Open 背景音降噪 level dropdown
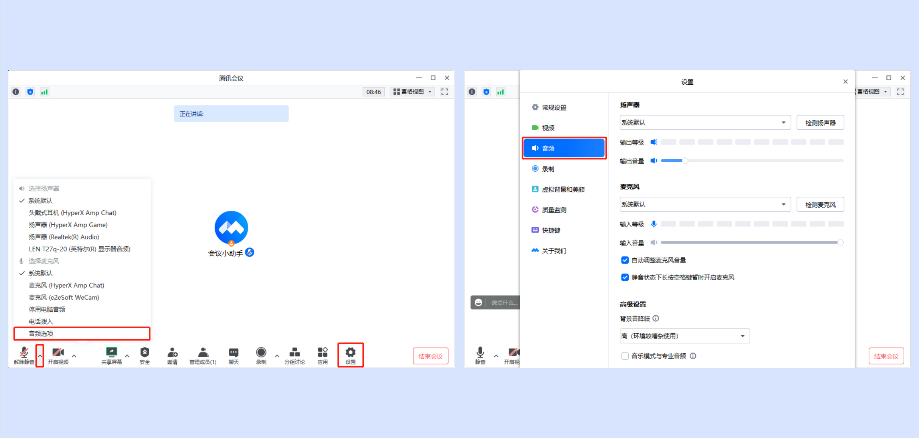 pos(685,336)
